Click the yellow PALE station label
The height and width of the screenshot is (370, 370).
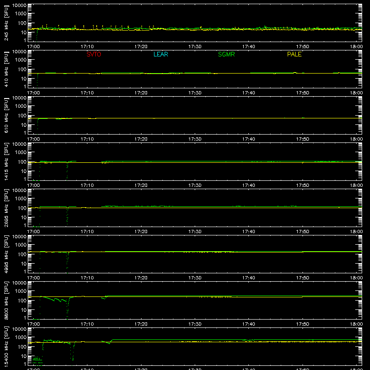click(294, 54)
